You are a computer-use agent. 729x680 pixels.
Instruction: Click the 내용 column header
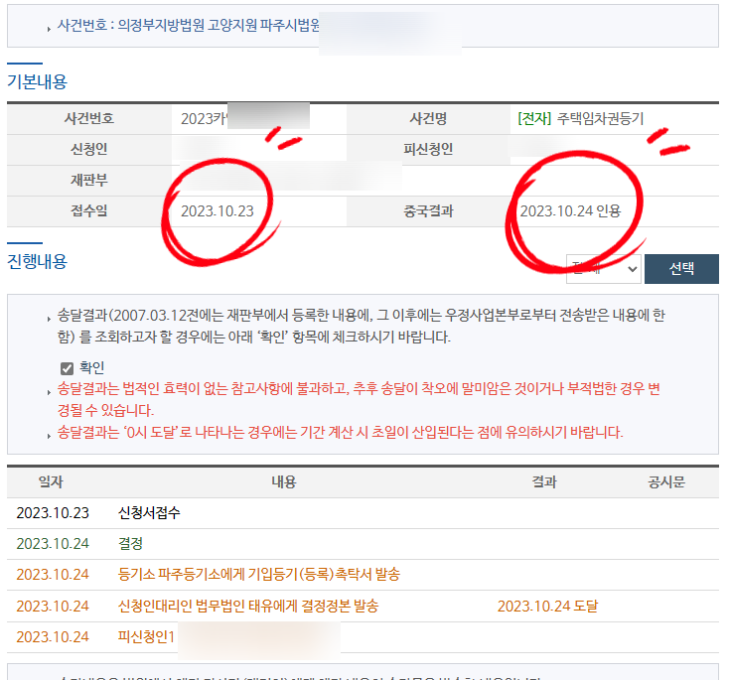click(x=283, y=481)
